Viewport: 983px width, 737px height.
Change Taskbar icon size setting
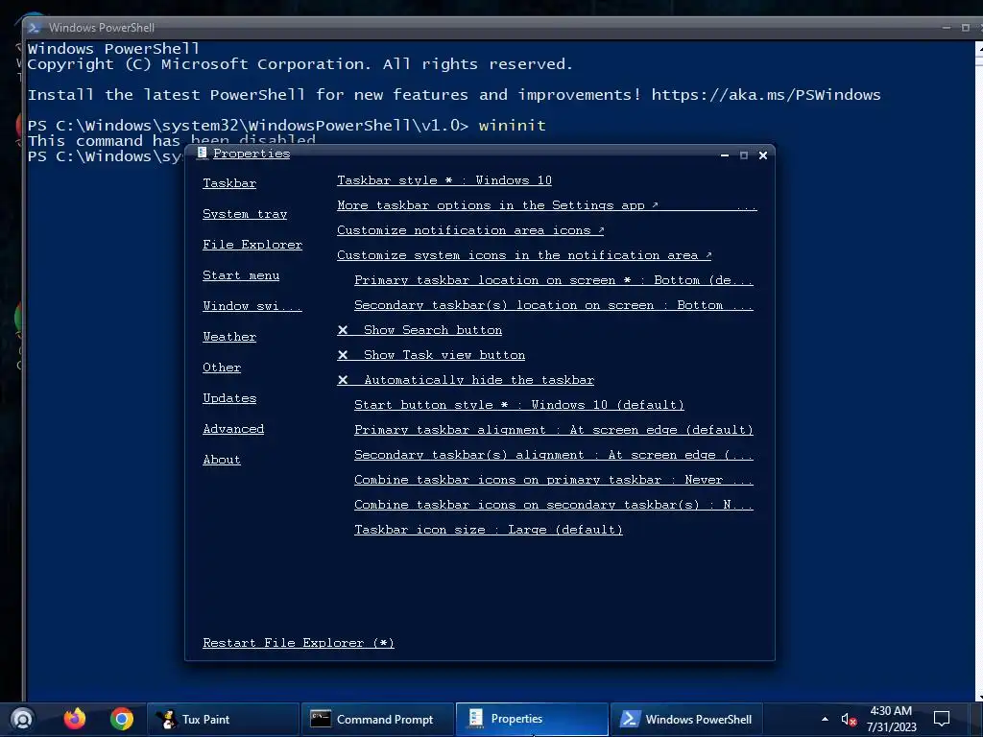pos(489,530)
